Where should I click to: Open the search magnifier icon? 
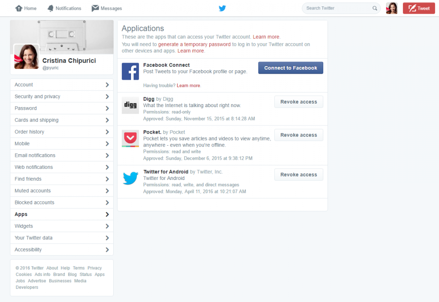pos(375,8)
